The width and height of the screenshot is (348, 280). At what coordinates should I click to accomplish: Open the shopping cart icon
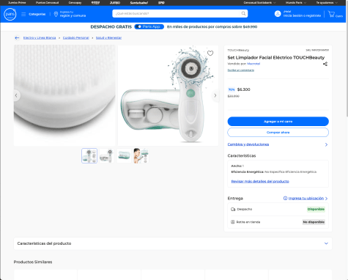coord(331,14)
